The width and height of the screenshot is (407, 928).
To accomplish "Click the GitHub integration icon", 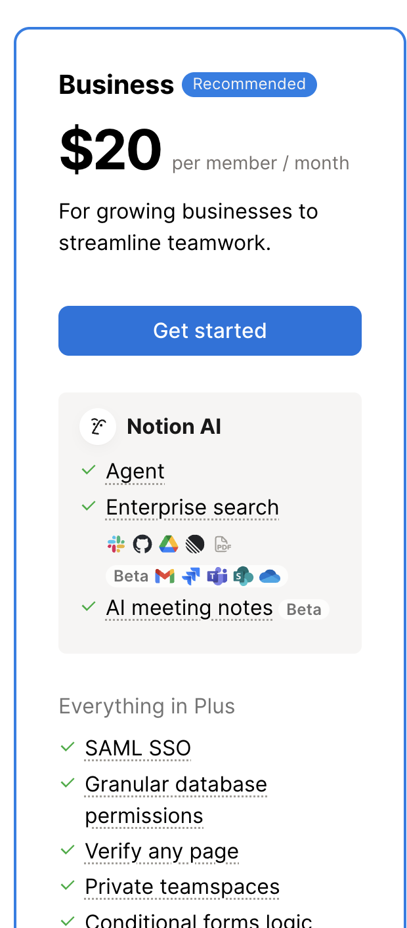I will point(142,544).
